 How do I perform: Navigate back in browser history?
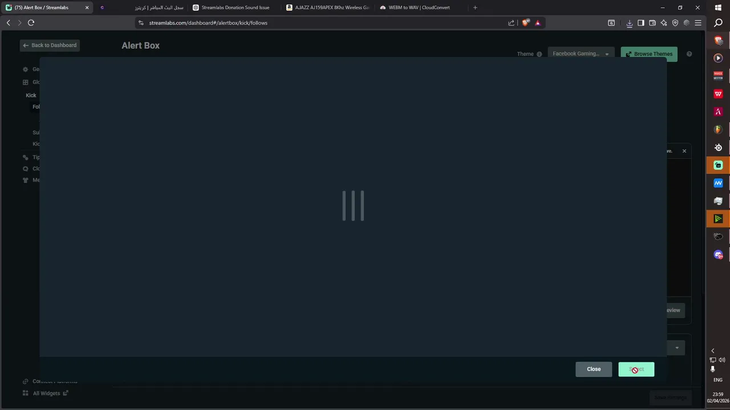click(x=8, y=23)
